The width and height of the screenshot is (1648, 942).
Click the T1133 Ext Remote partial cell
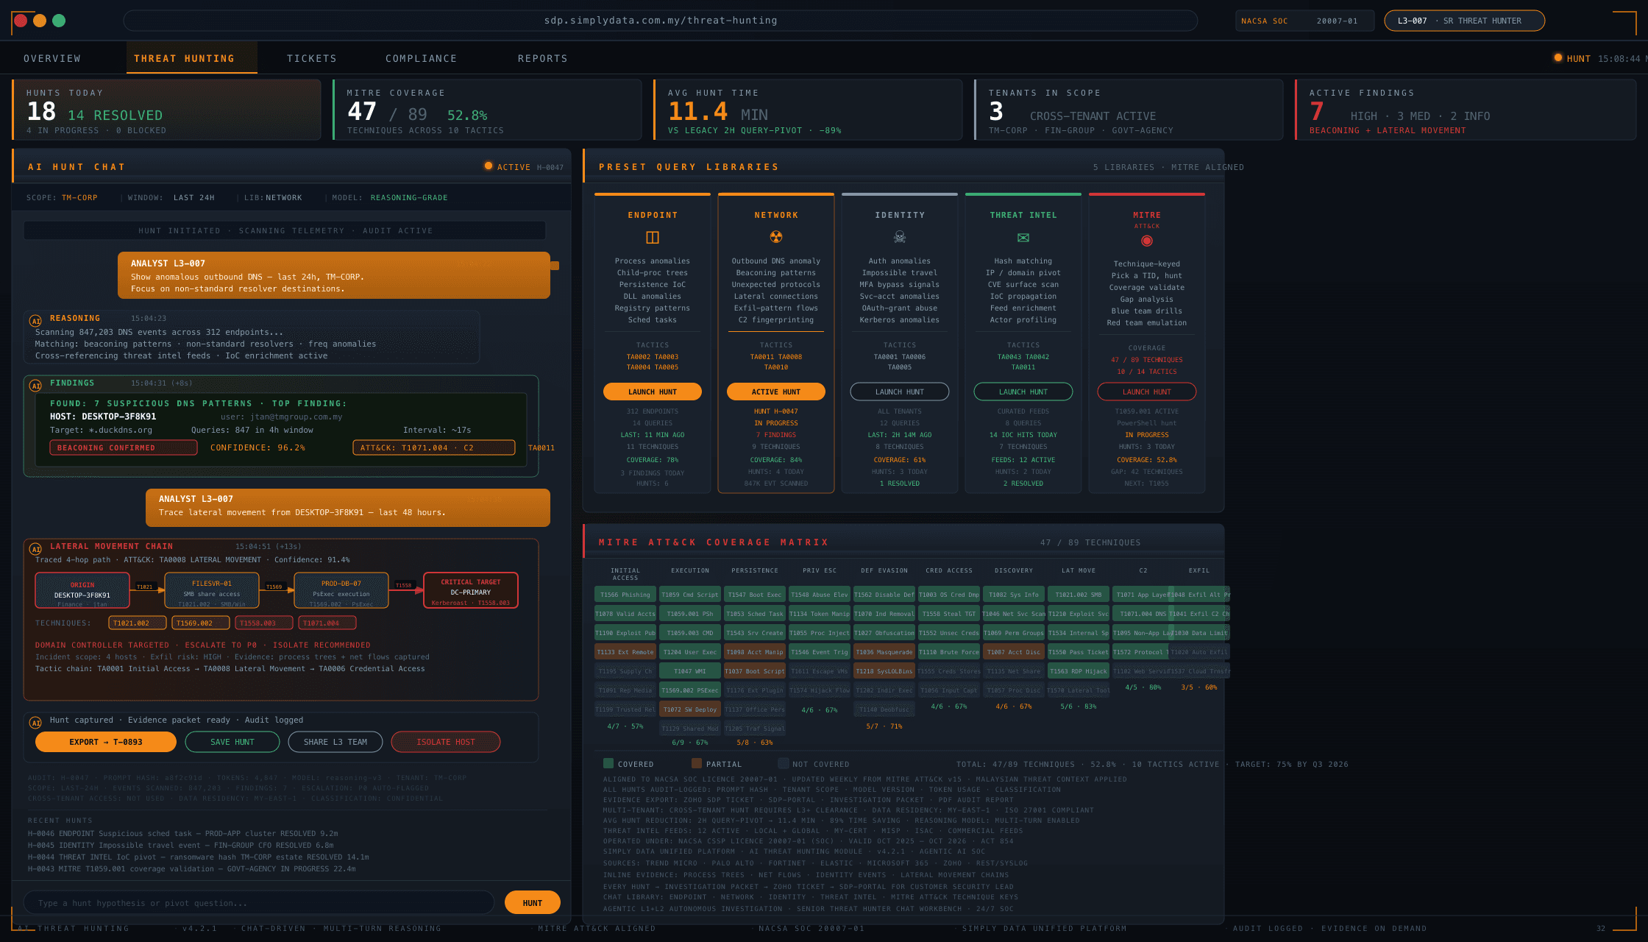(x=625, y=652)
